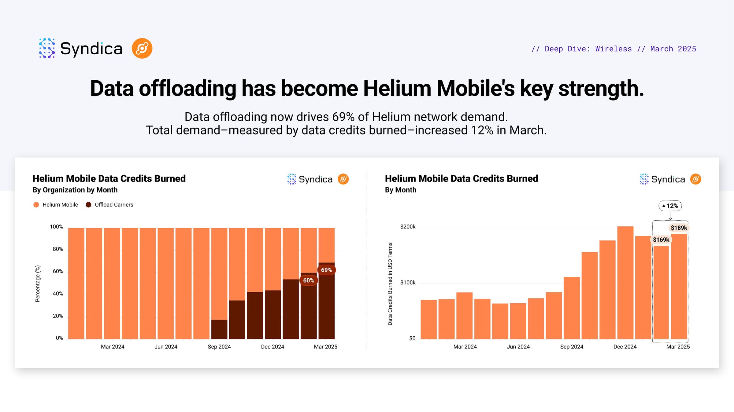
Task: Click the Syndica logo in the header
Action: [80, 48]
